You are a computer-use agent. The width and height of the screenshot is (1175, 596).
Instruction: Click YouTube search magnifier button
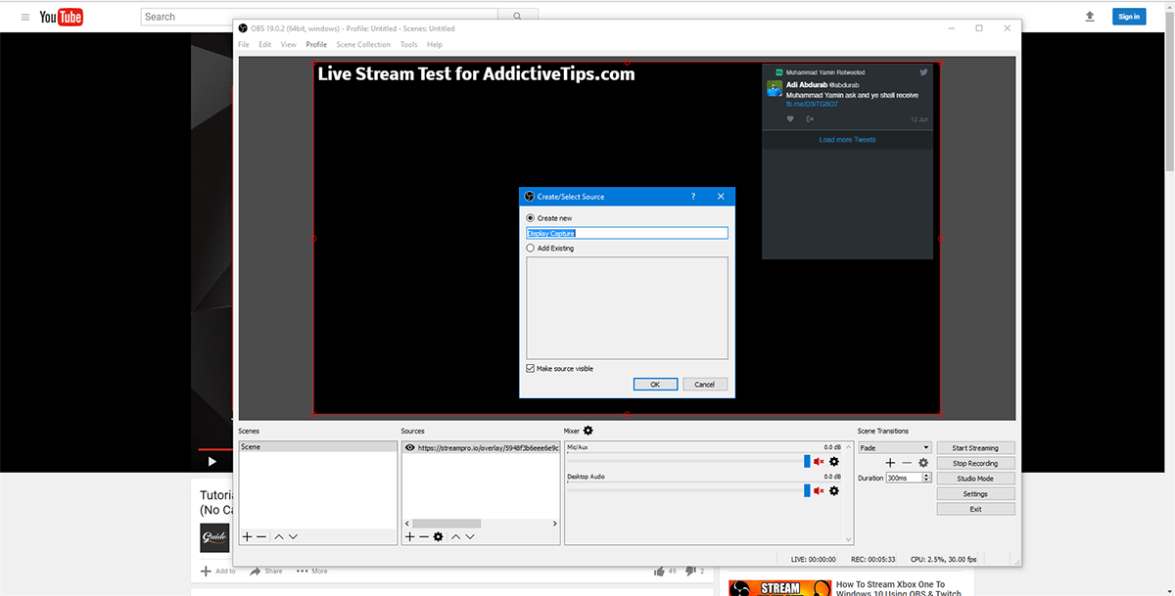[x=516, y=17]
